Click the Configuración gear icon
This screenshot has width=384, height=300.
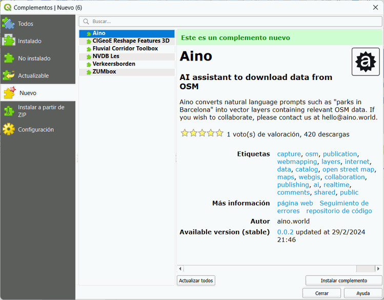point(9,129)
